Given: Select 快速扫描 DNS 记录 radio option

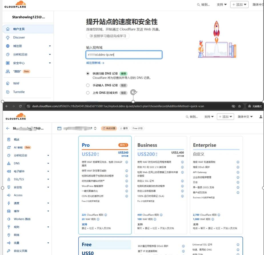Looking at the screenshot, I should click(x=88, y=74).
